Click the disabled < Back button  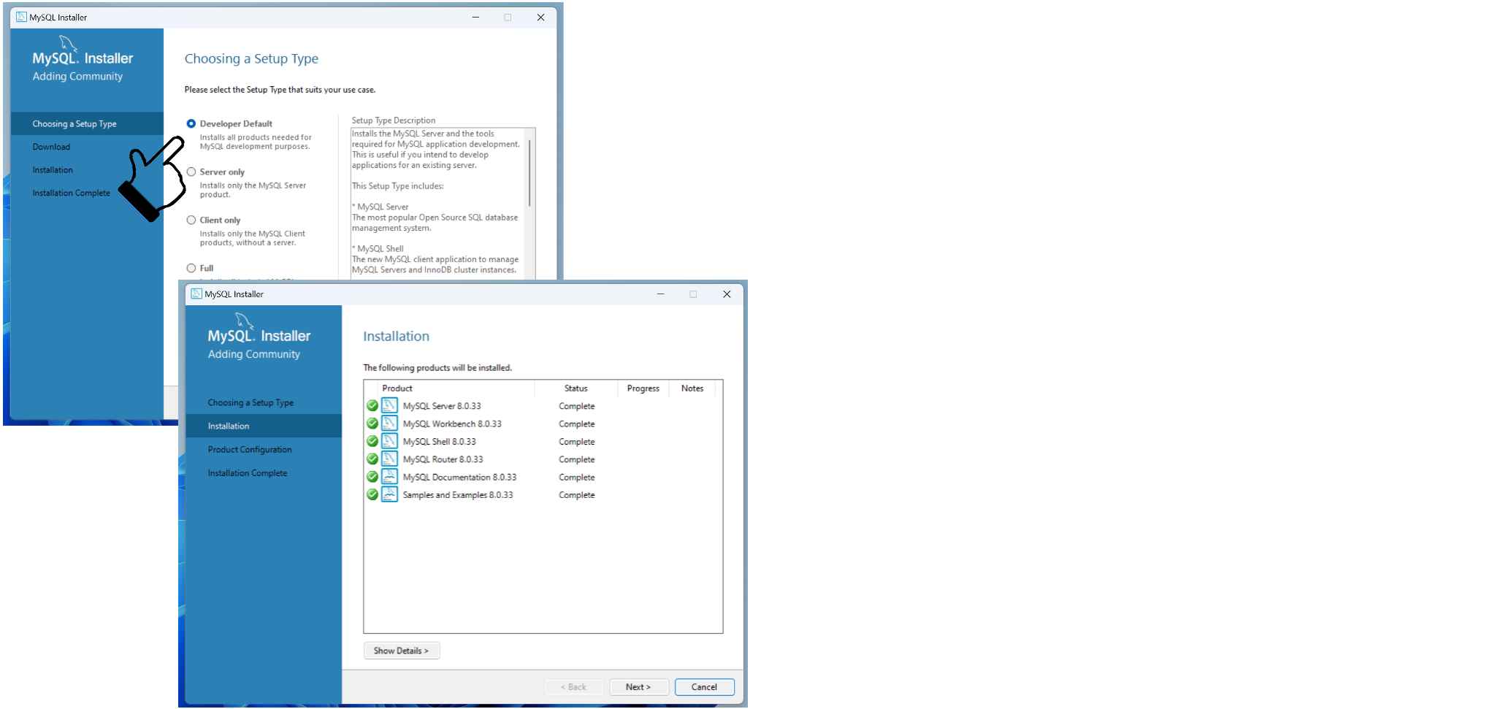point(574,687)
